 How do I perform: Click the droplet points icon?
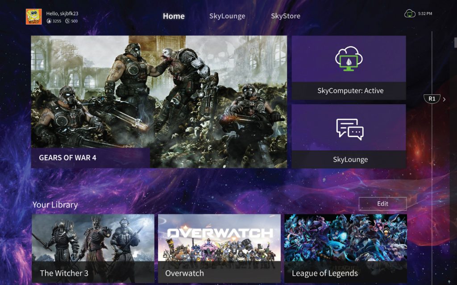[x=49, y=21]
